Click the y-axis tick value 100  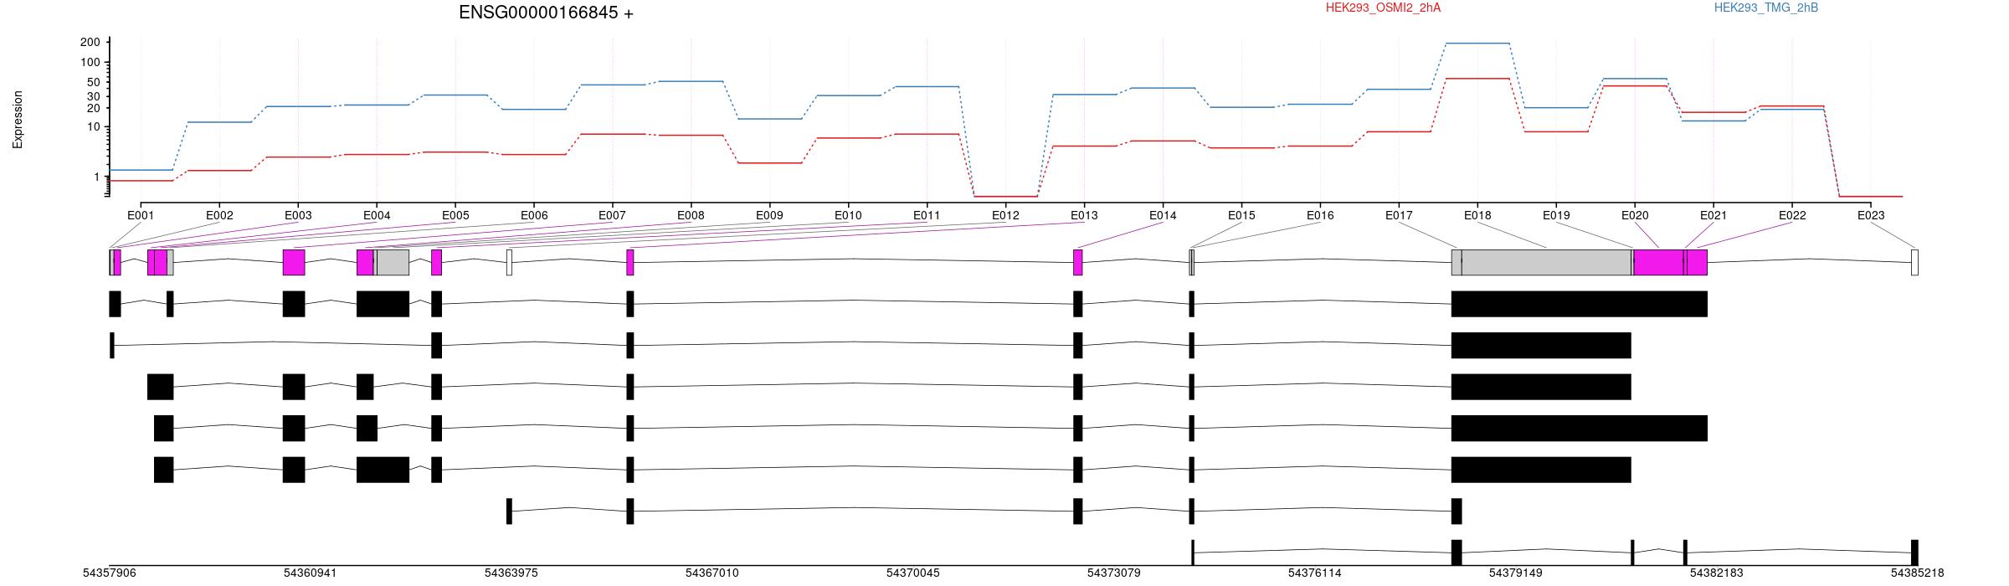point(90,63)
